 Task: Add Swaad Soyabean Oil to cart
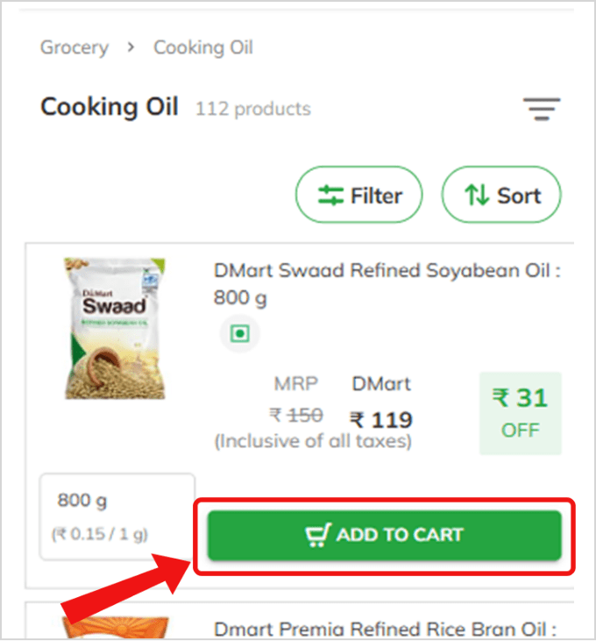(x=384, y=535)
